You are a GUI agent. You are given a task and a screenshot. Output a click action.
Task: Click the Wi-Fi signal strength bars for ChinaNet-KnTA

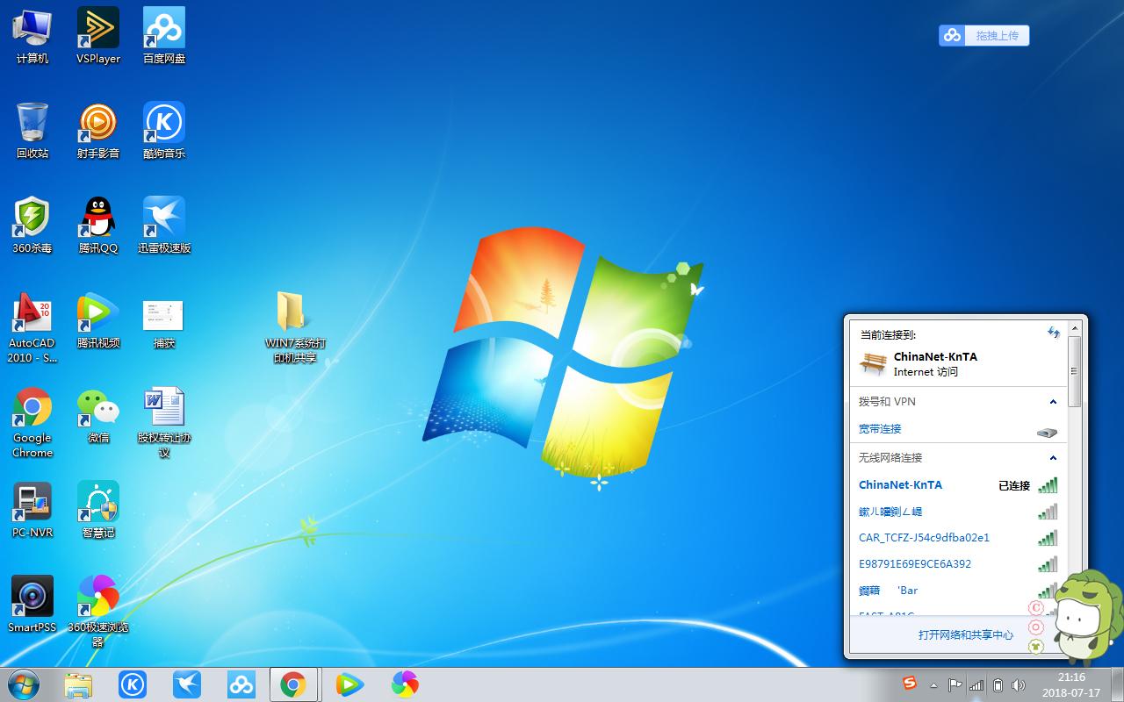point(1050,484)
